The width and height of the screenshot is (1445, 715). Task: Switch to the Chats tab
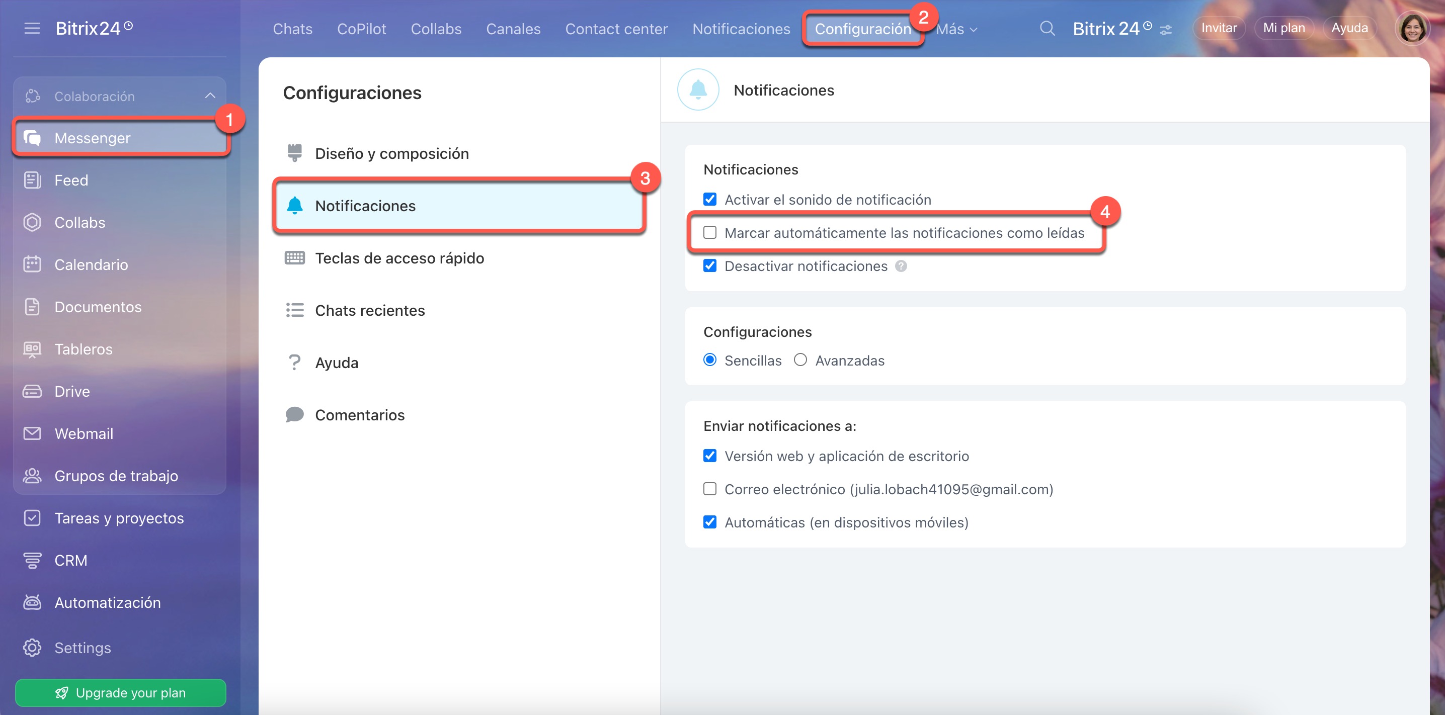click(x=292, y=29)
